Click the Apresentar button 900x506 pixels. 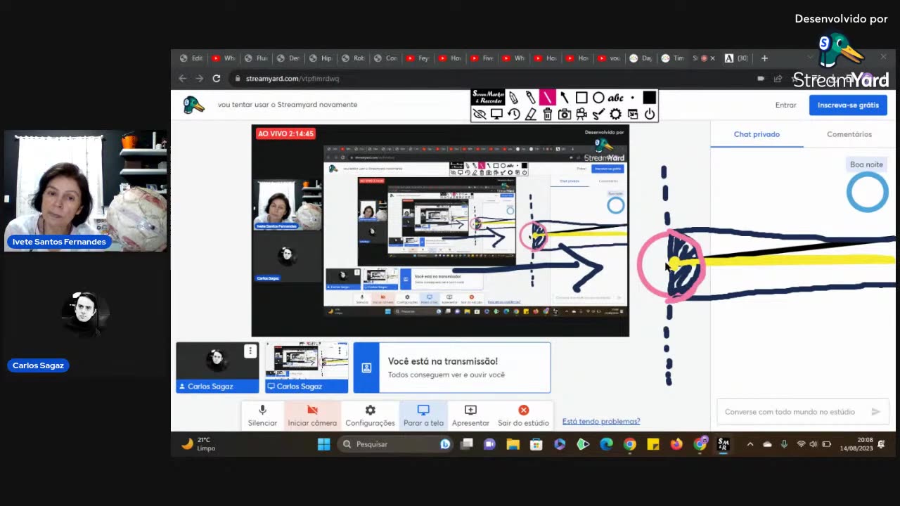coord(470,415)
